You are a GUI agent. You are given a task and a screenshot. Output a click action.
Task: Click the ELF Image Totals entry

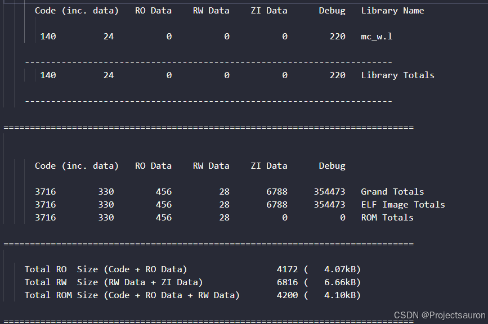pyautogui.click(x=402, y=204)
